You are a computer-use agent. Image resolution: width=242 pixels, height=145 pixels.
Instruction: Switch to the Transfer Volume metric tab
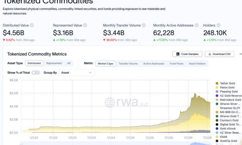pos(128,64)
